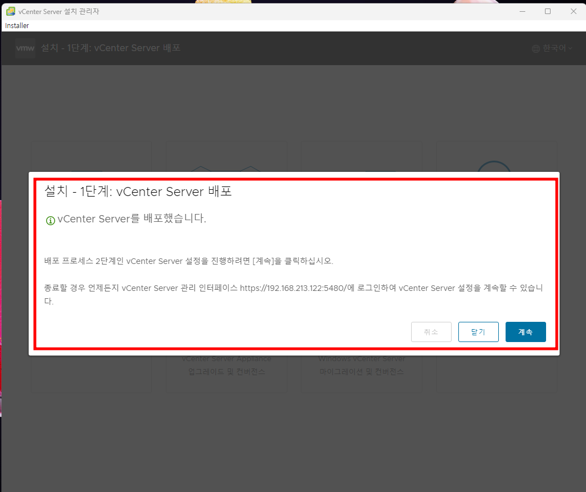Minimize the vCenter Server installer window
The height and width of the screenshot is (492, 586).
[x=522, y=11]
